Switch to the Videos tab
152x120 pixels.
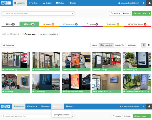click(x=49, y=24)
